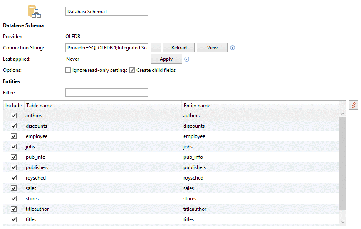Uncheck Include for titles table

pos(14,219)
